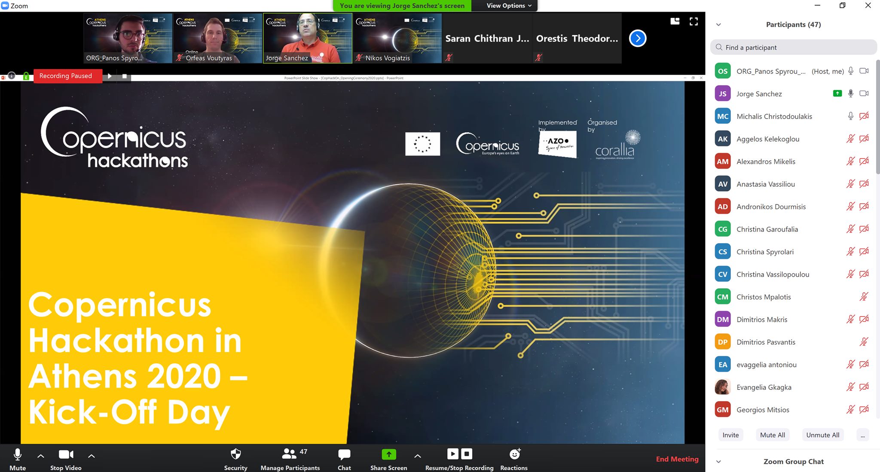Stop Video in the bottom toolbar
Screen dimensions: 880x472
click(x=66, y=459)
